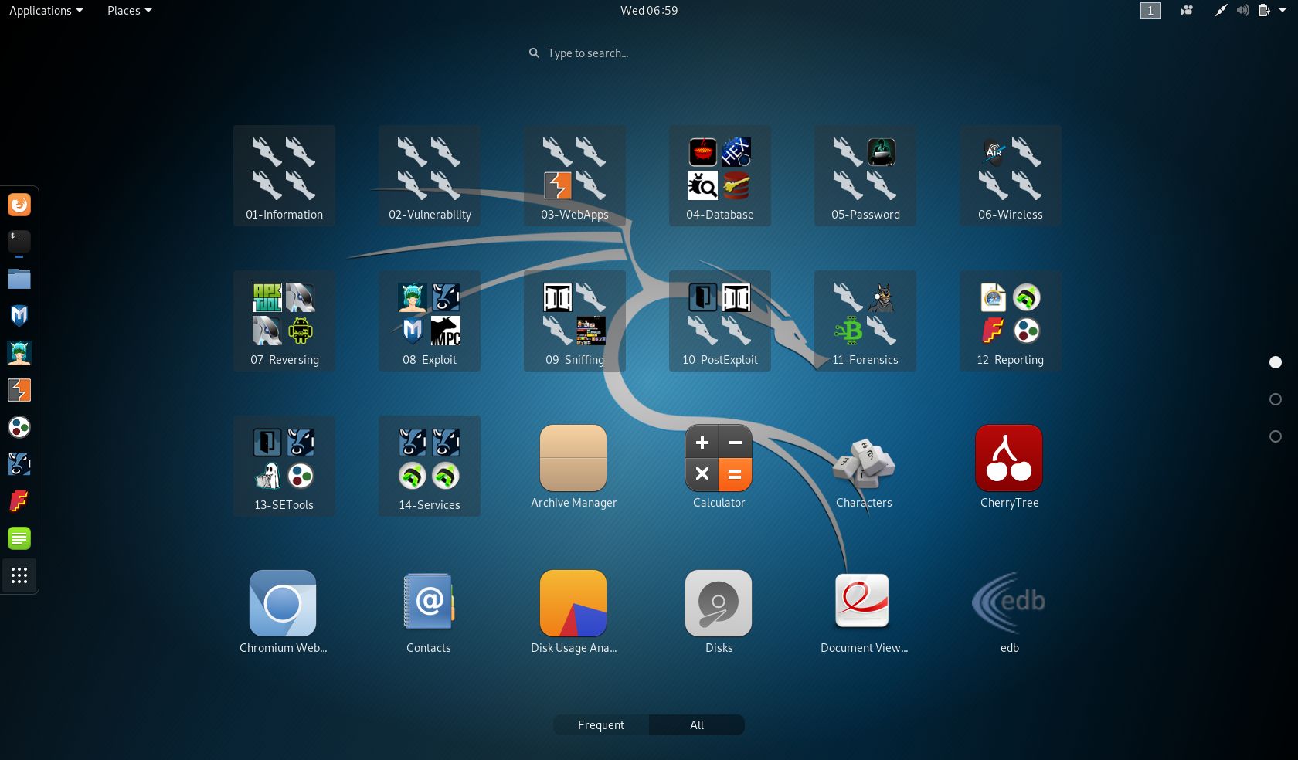Start Metasploit from the dock
This screenshot has width=1298, height=760.
pos(19,316)
